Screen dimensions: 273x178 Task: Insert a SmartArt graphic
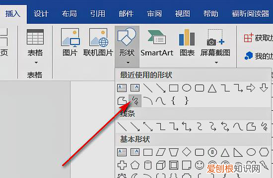(x=157, y=44)
